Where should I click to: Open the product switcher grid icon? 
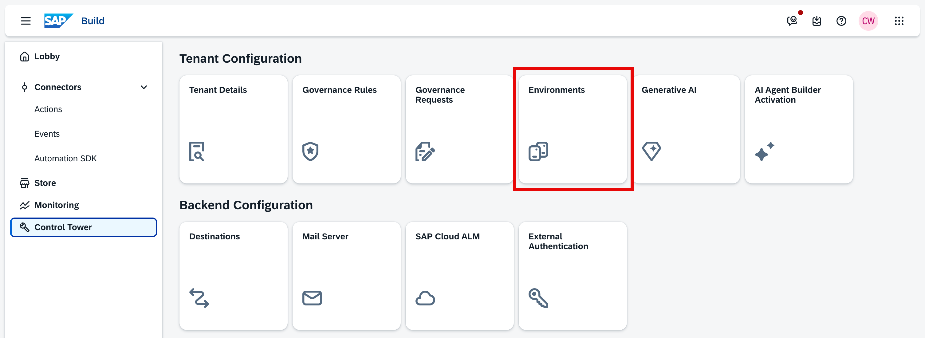click(899, 21)
